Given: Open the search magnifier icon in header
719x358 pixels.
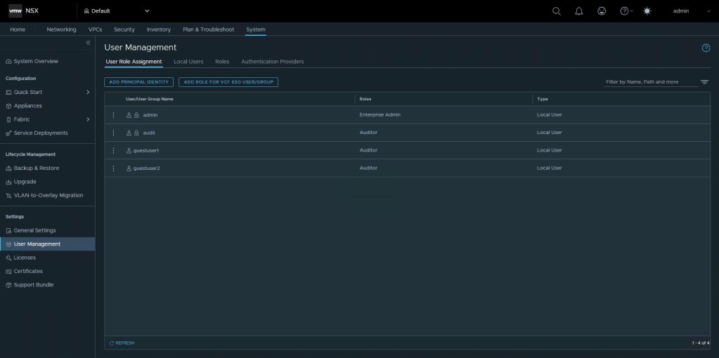Looking at the screenshot, I should point(557,11).
